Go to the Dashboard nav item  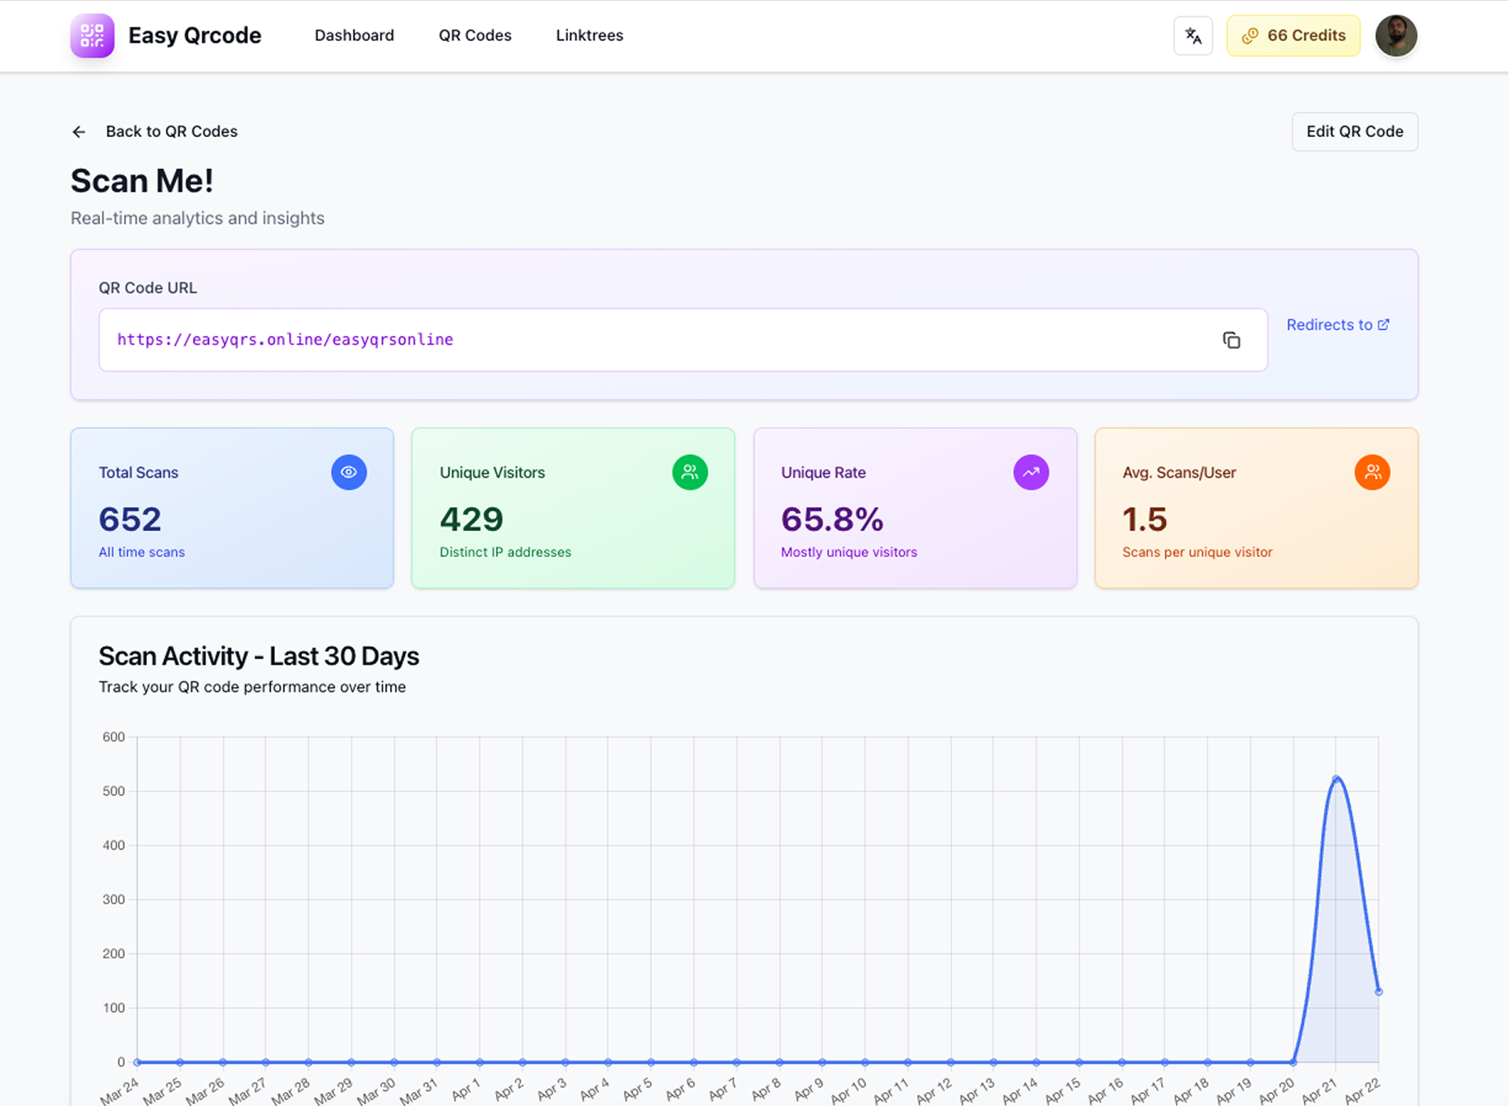[354, 35]
